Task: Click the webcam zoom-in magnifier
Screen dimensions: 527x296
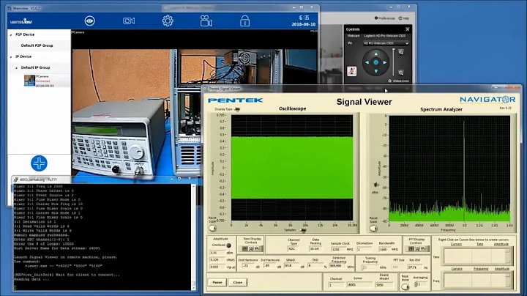Action: tap(401, 52)
